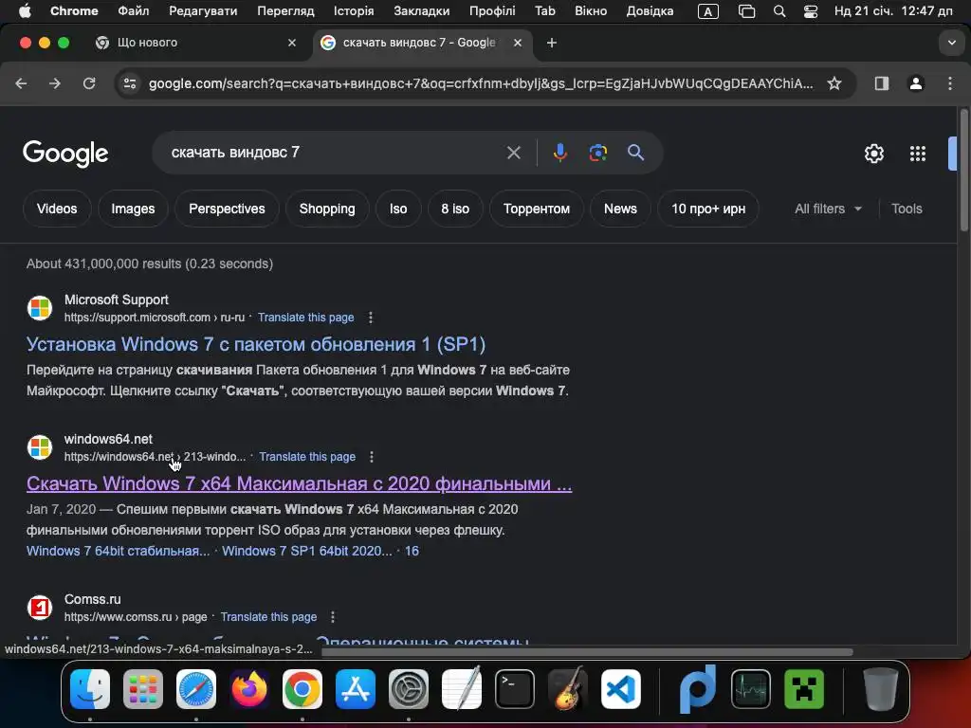Bookmark this page with the star icon
The image size is (971, 728).
pos(834,83)
